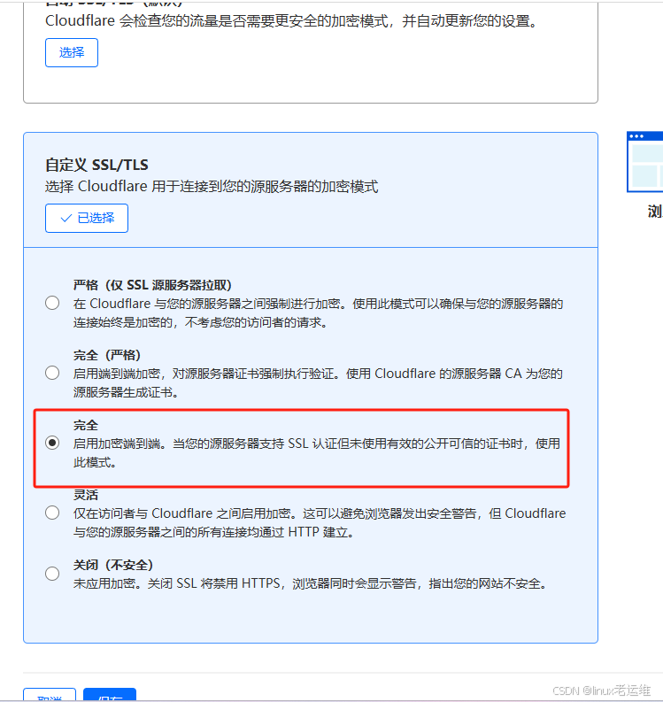Click the browser window illustration icon
This screenshot has height=702, width=663.
(644, 162)
